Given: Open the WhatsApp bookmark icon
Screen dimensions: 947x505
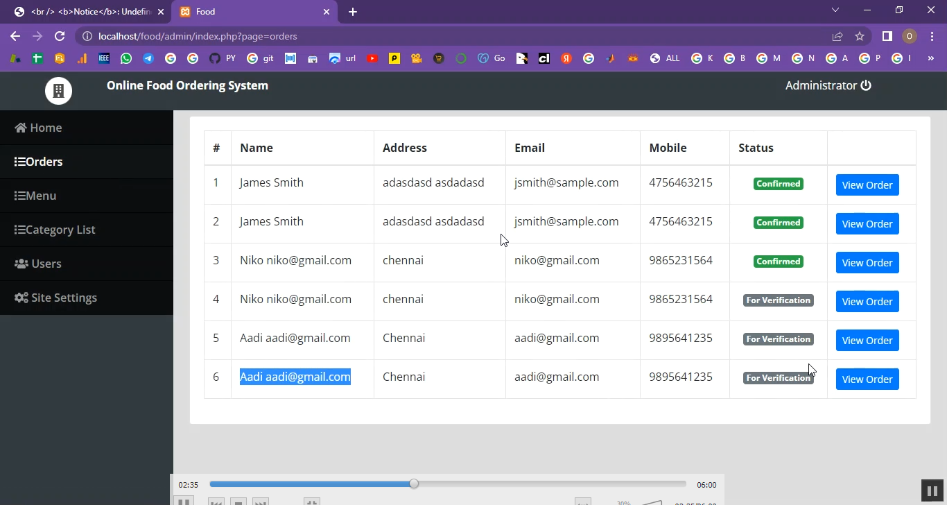Looking at the screenshot, I should (126, 58).
